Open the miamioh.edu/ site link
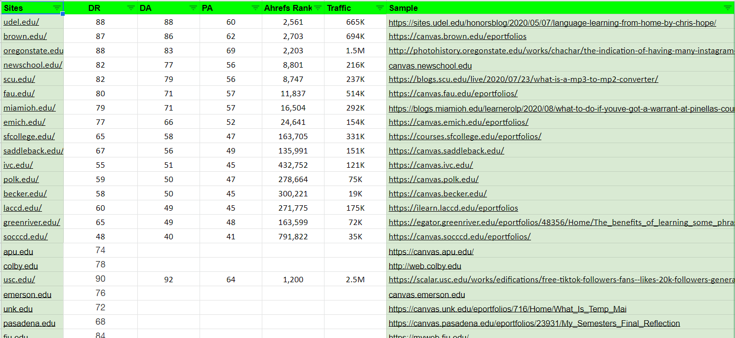The width and height of the screenshot is (735, 338). 30,108
